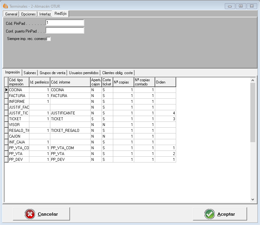The image size is (260, 225).
Task: Open Clientes oblig. coste tab
Action: [x=117, y=73]
